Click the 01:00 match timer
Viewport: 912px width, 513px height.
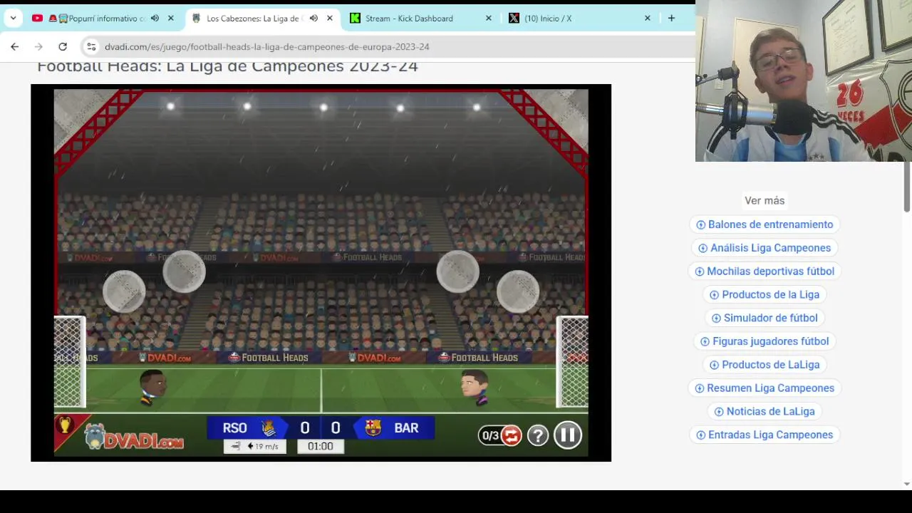coord(321,446)
